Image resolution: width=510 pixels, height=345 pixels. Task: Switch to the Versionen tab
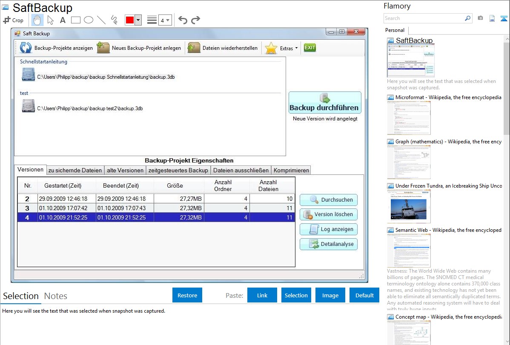30,170
